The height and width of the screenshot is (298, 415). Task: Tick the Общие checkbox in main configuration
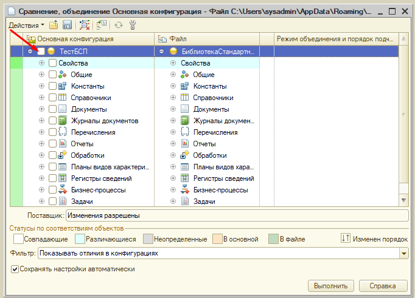point(53,75)
